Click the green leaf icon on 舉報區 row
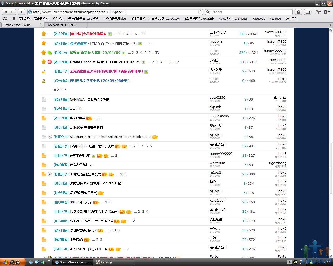 coord(49,52)
